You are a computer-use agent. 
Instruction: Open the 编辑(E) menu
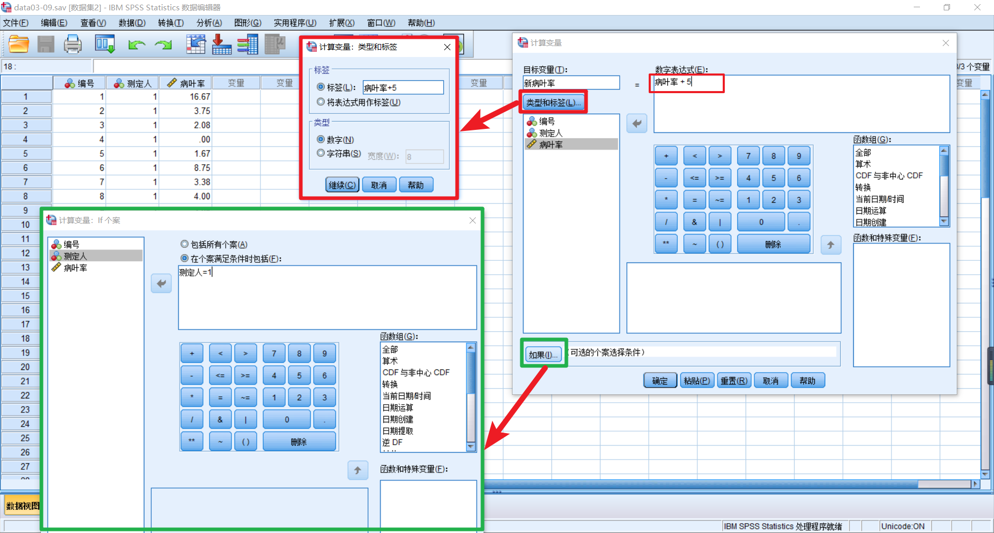[54, 23]
